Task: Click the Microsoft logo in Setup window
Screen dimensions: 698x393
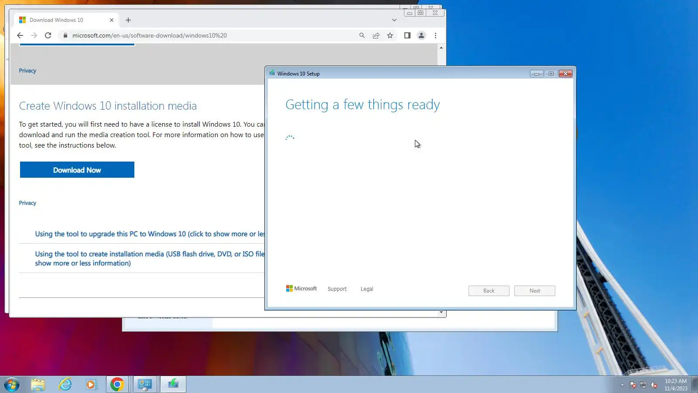Action: (x=301, y=289)
